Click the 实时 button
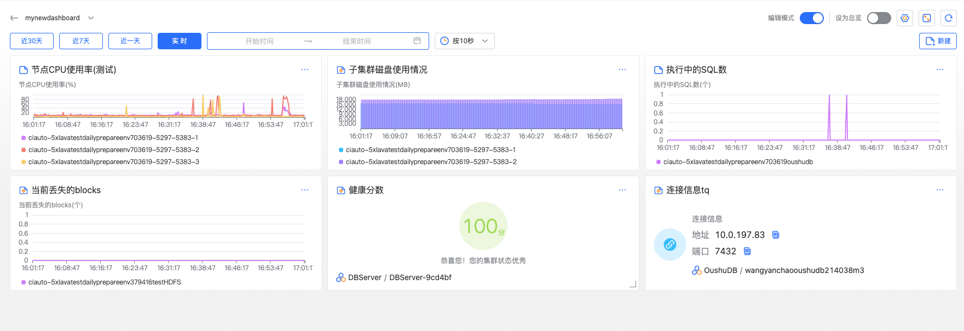Viewport: 964px width, 331px height. [x=180, y=41]
